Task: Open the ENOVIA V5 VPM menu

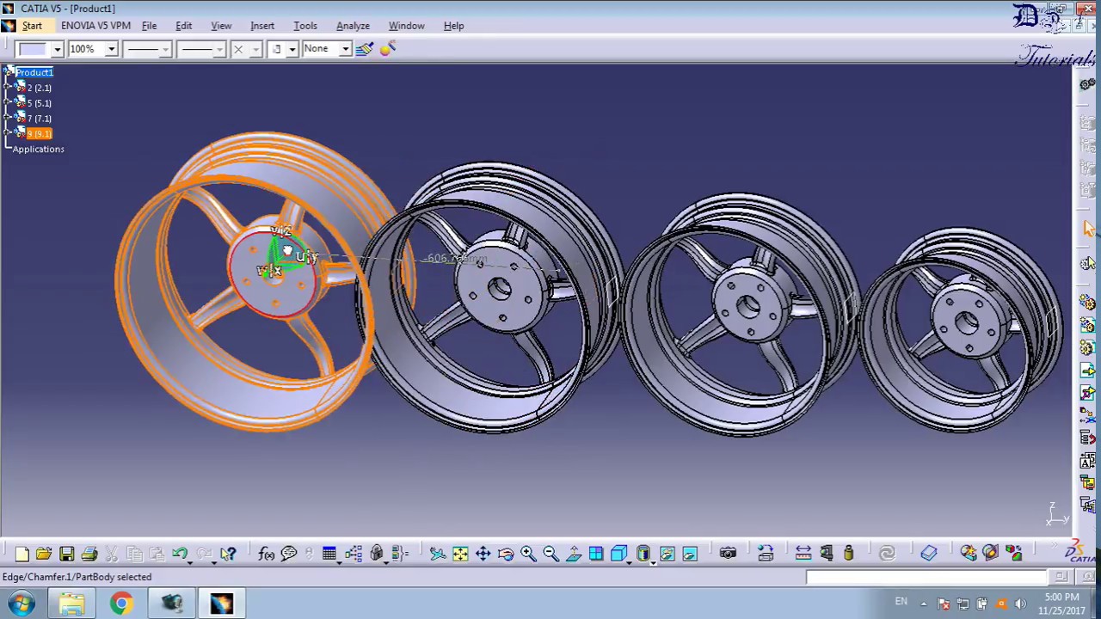Action: click(x=95, y=26)
